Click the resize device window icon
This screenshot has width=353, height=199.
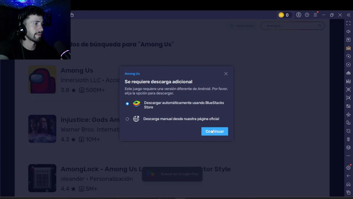click(x=348, y=123)
